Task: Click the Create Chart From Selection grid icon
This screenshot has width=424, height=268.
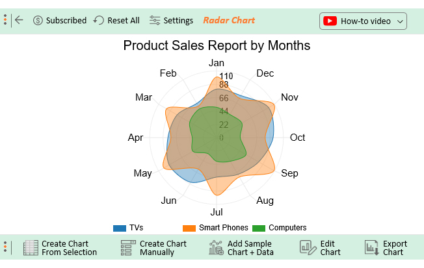Action: 31,248
